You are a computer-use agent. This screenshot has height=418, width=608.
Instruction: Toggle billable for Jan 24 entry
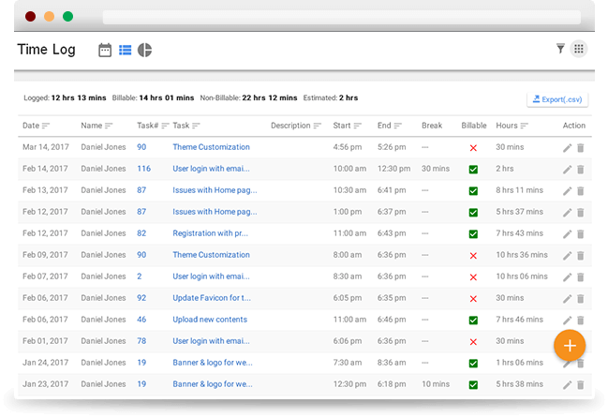(473, 364)
